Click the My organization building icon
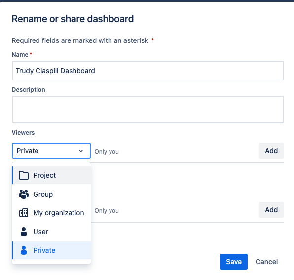The image size is (294, 280). (24, 213)
